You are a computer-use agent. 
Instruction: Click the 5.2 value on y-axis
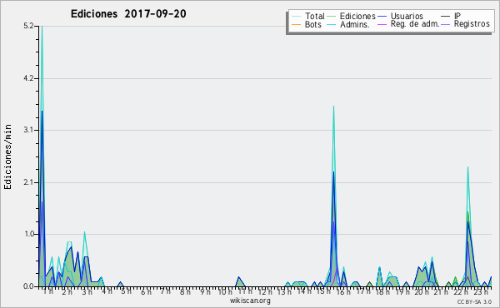[x=28, y=26]
